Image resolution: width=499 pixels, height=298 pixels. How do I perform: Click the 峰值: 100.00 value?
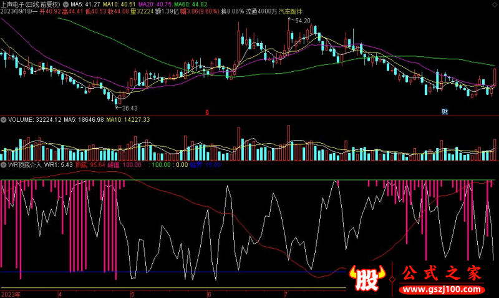point(124,165)
